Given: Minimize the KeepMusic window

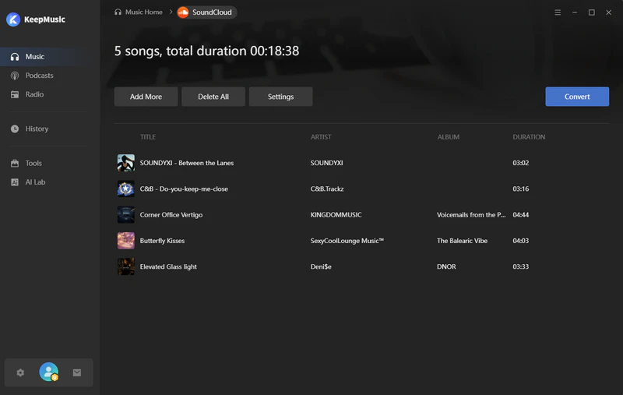Looking at the screenshot, I should coord(575,12).
